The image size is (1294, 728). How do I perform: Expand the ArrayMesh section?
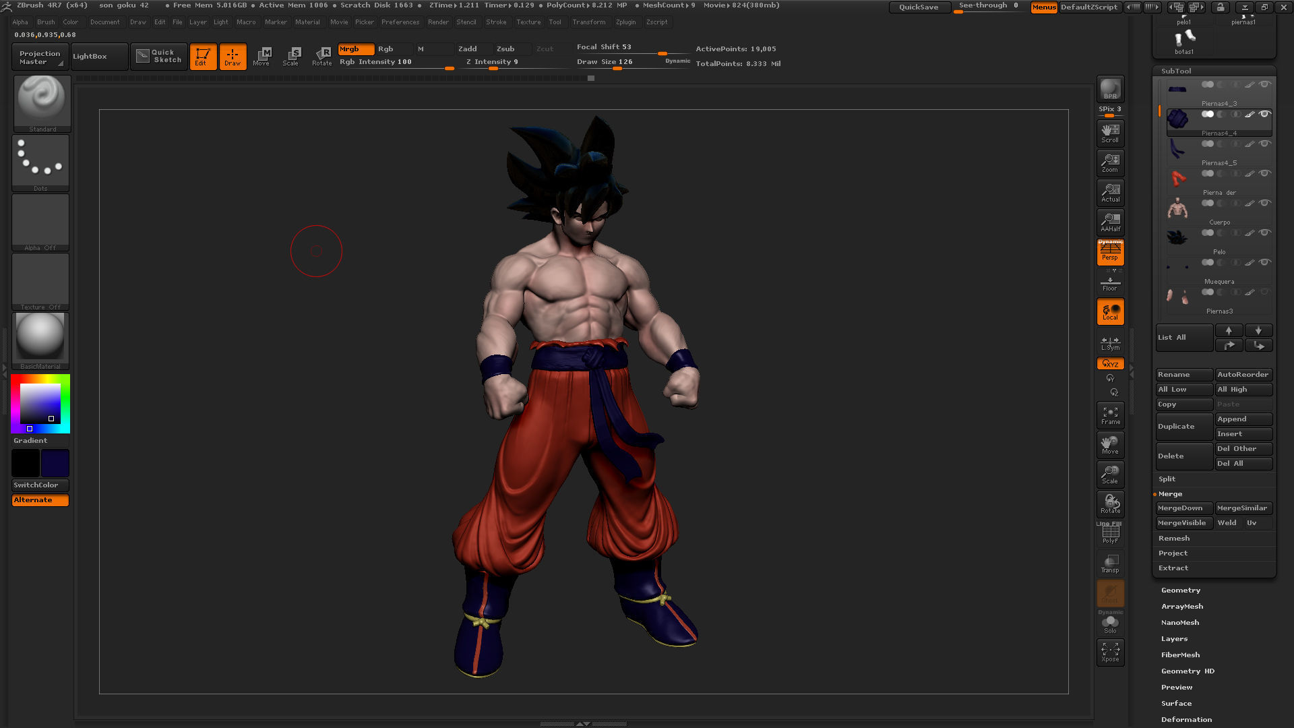tap(1182, 607)
